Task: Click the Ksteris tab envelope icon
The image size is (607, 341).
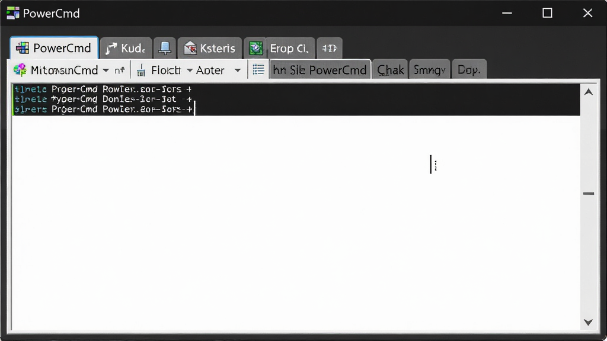Action: (x=190, y=49)
